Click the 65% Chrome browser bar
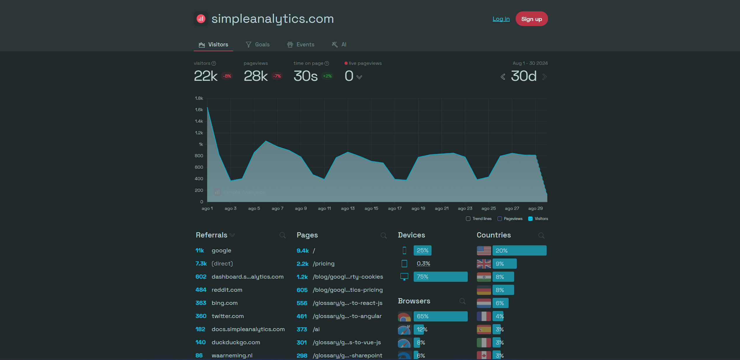The image size is (740, 360). coord(441,317)
